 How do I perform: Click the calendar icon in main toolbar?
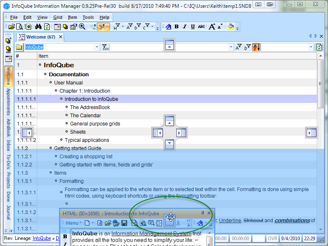coord(57,27)
